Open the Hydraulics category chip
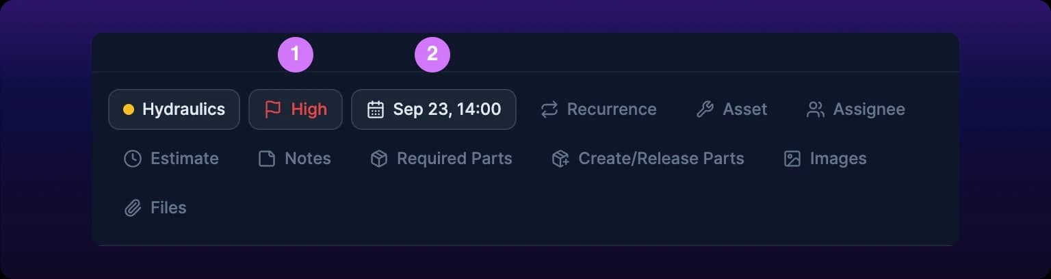 [x=174, y=109]
